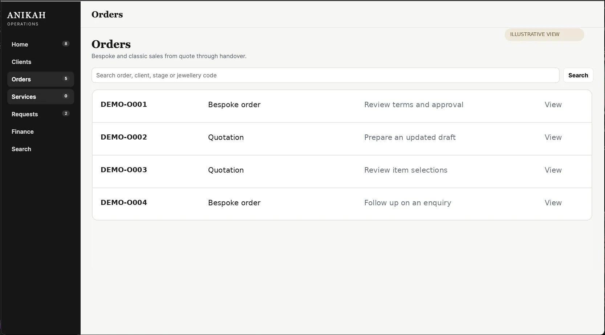The height and width of the screenshot is (335, 605).
Task: Open the Finance section
Action: point(40,132)
